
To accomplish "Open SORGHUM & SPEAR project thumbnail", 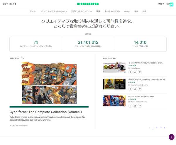I will pos(114,84).
